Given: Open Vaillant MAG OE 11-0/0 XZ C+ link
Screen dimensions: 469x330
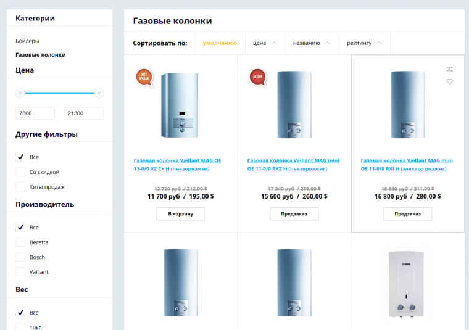Looking at the screenshot, I should (177, 164).
